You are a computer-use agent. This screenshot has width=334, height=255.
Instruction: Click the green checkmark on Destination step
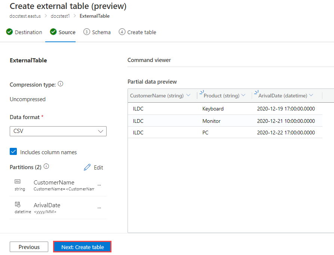click(9, 32)
